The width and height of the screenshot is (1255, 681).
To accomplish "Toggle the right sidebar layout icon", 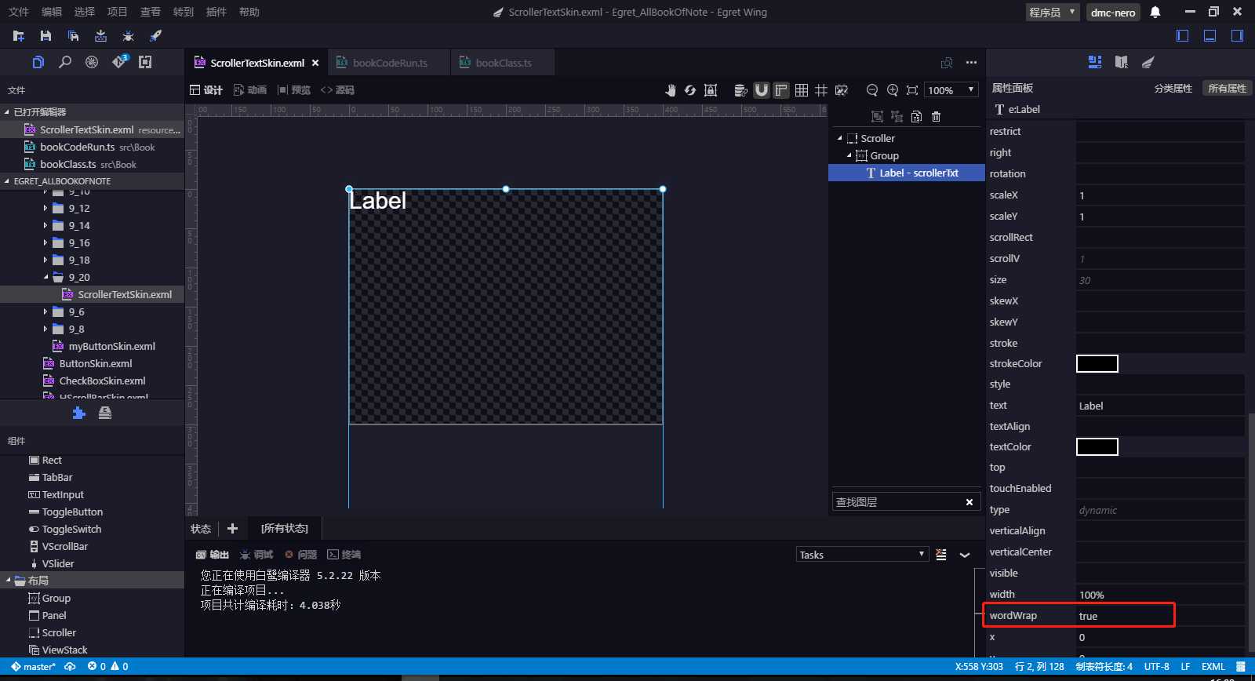I will (x=1237, y=36).
